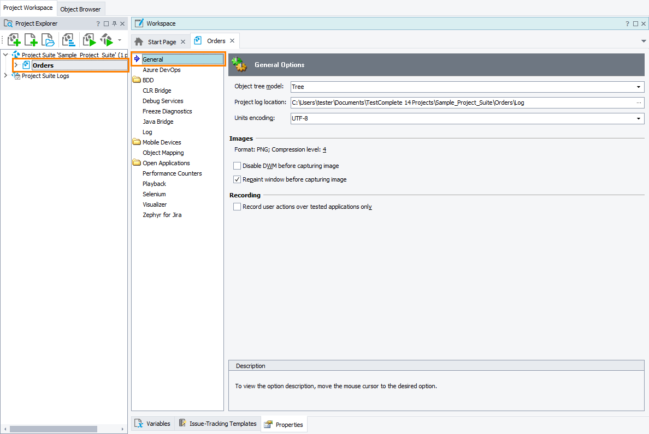This screenshot has height=434, width=649.
Task: Pin the Project Explorer panel
Action: [x=114, y=24]
